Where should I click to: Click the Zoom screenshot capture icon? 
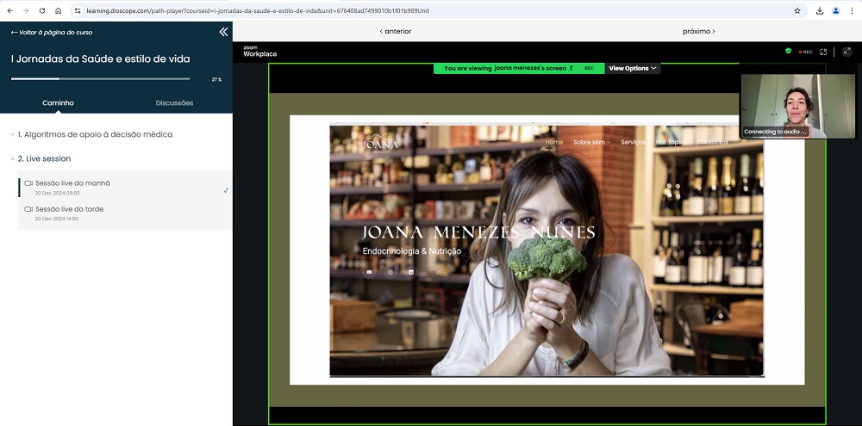823,52
